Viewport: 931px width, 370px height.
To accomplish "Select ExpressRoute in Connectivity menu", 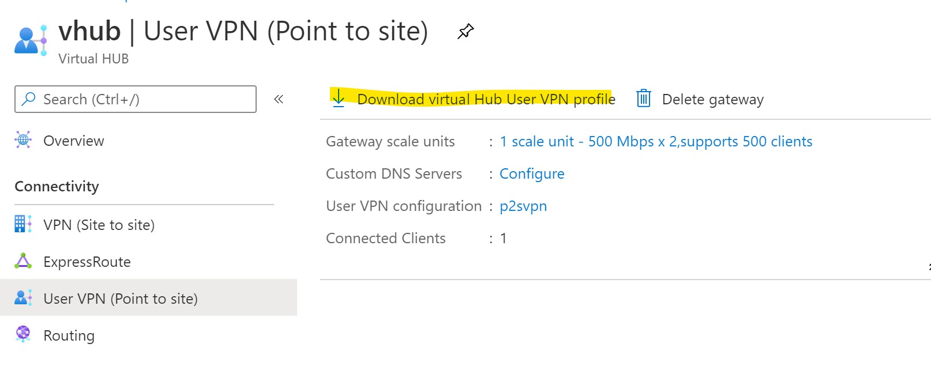I will 87,262.
